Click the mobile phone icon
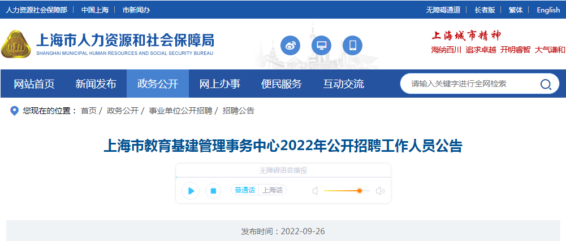Viewport: 566px width, 241px height. click(352, 45)
